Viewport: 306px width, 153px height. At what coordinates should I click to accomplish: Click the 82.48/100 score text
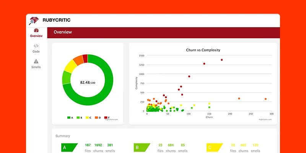88,83
